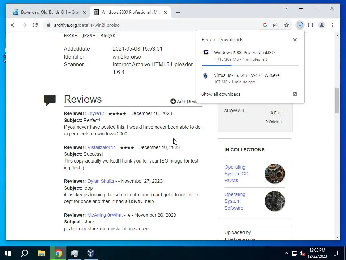Click the Addeddate value 2021-05-08 15:53:01
The image size is (346, 260).
click(x=137, y=49)
